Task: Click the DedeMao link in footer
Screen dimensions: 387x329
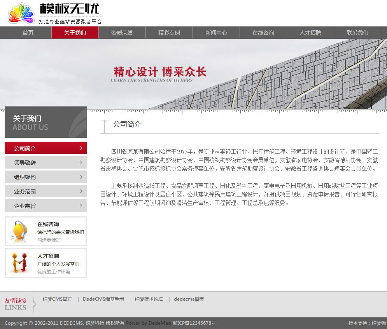Action: [x=159, y=323]
